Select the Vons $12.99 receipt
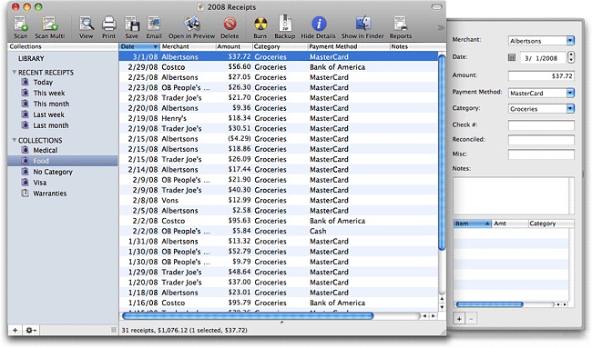 pyautogui.click(x=279, y=201)
